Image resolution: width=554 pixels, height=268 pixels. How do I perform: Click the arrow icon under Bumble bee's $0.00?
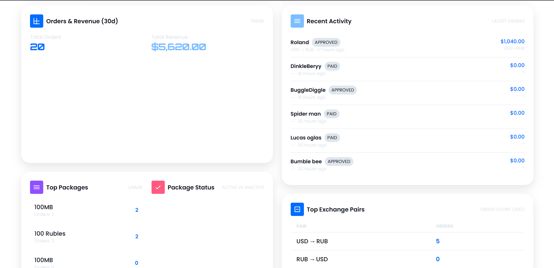(x=523, y=167)
